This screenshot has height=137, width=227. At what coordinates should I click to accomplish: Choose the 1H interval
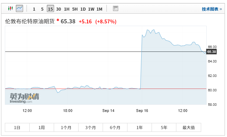[x=66, y=9]
